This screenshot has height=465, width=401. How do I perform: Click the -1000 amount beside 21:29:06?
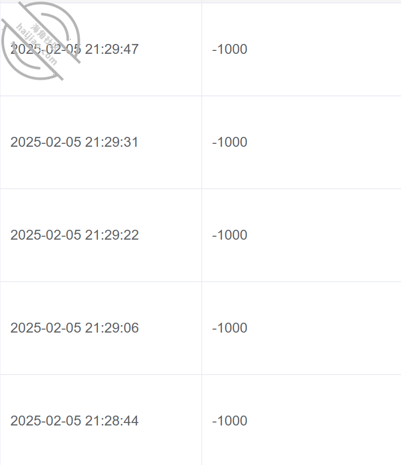[x=230, y=328]
